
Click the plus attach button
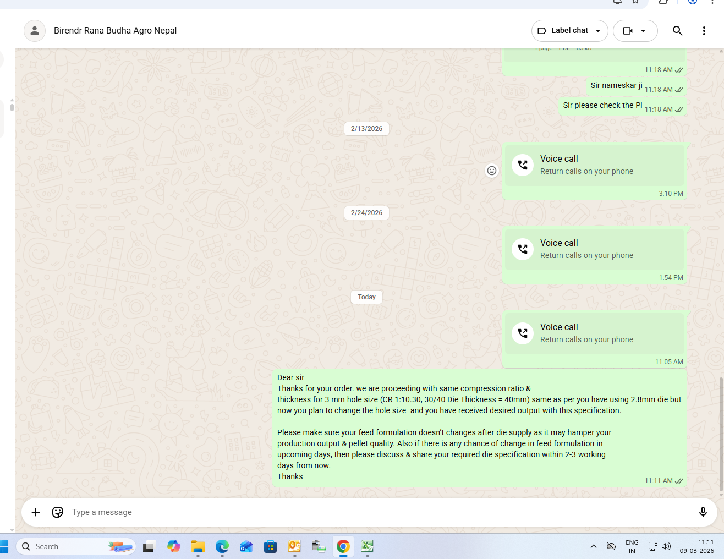click(x=36, y=512)
